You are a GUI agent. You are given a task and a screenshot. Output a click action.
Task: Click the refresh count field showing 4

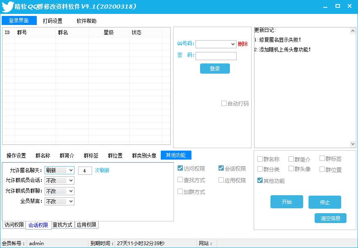click(x=85, y=171)
